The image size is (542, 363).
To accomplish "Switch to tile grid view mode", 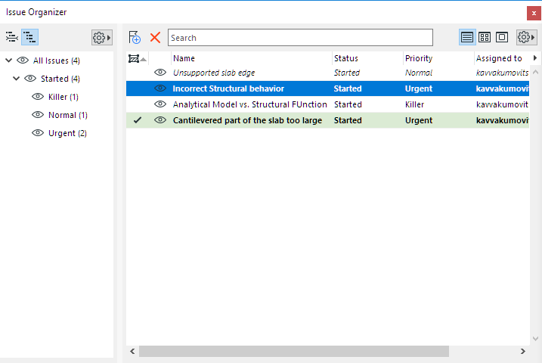I will pos(485,37).
